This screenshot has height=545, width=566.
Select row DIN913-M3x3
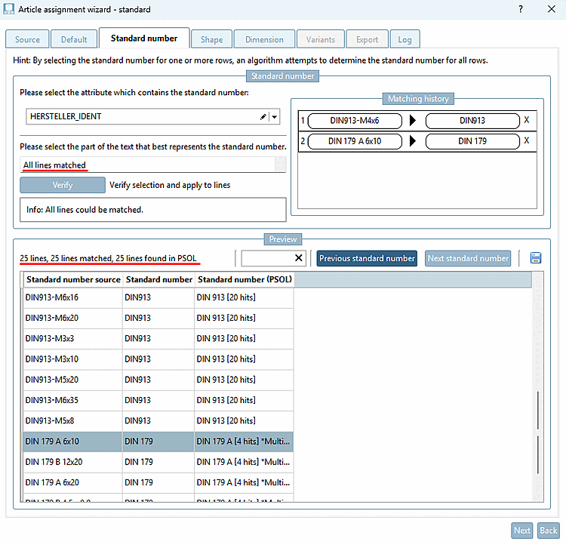click(158, 339)
